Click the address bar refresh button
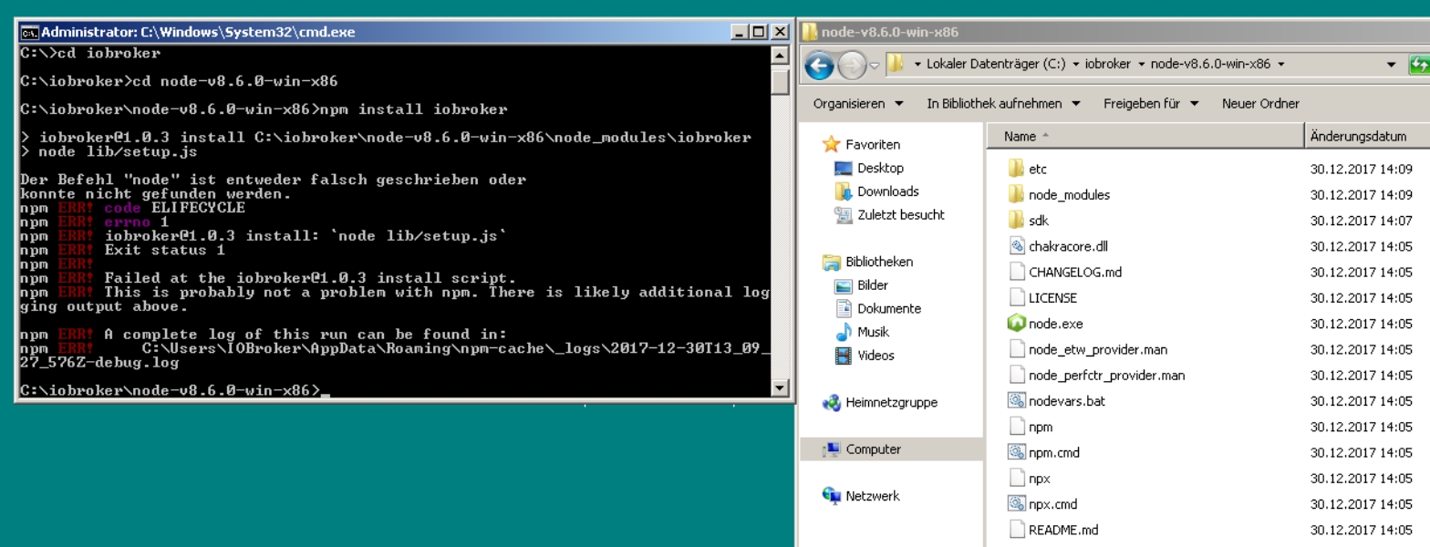Viewport: 1430px width, 547px height. point(1419,65)
